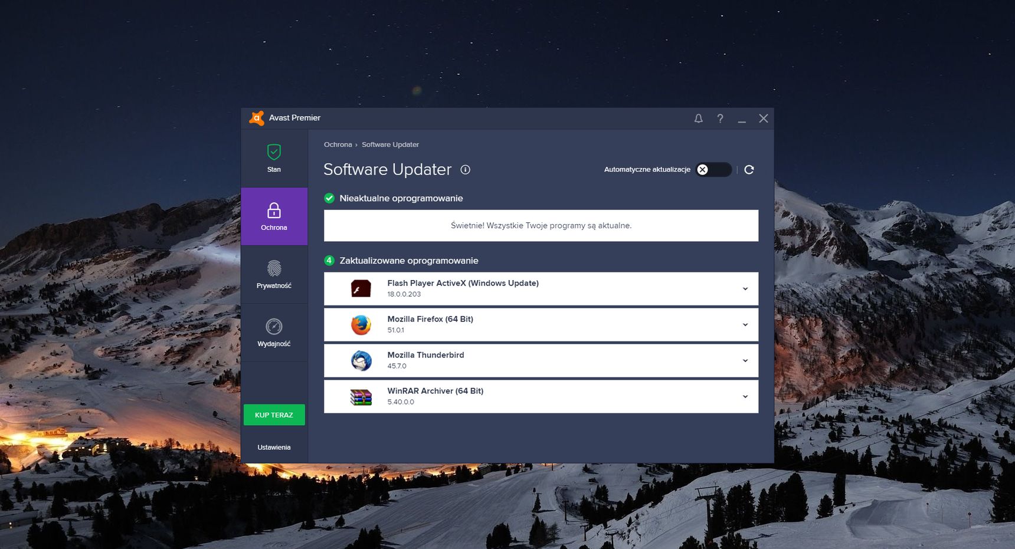Image resolution: width=1015 pixels, height=549 pixels.
Task: Click the Mozilla Thunderbird icon
Action: (x=361, y=360)
